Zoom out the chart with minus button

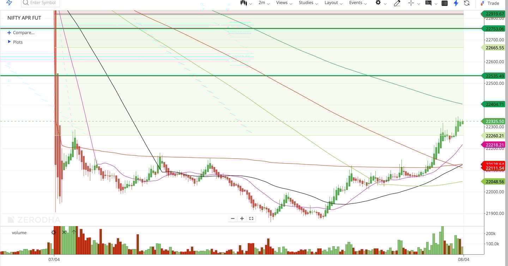tap(232, 218)
